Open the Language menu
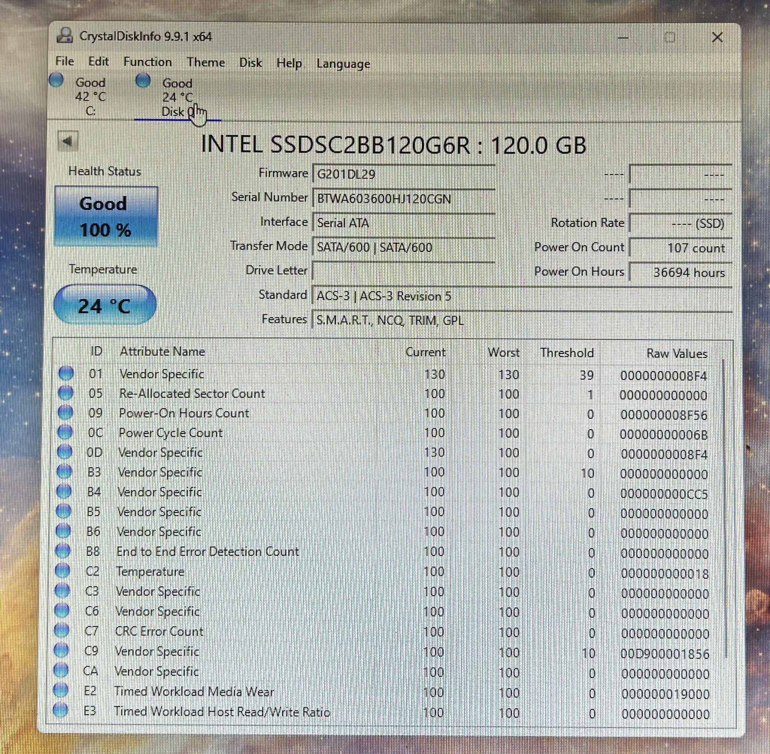Image resolution: width=770 pixels, height=754 pixels. (x=343, y=64)
